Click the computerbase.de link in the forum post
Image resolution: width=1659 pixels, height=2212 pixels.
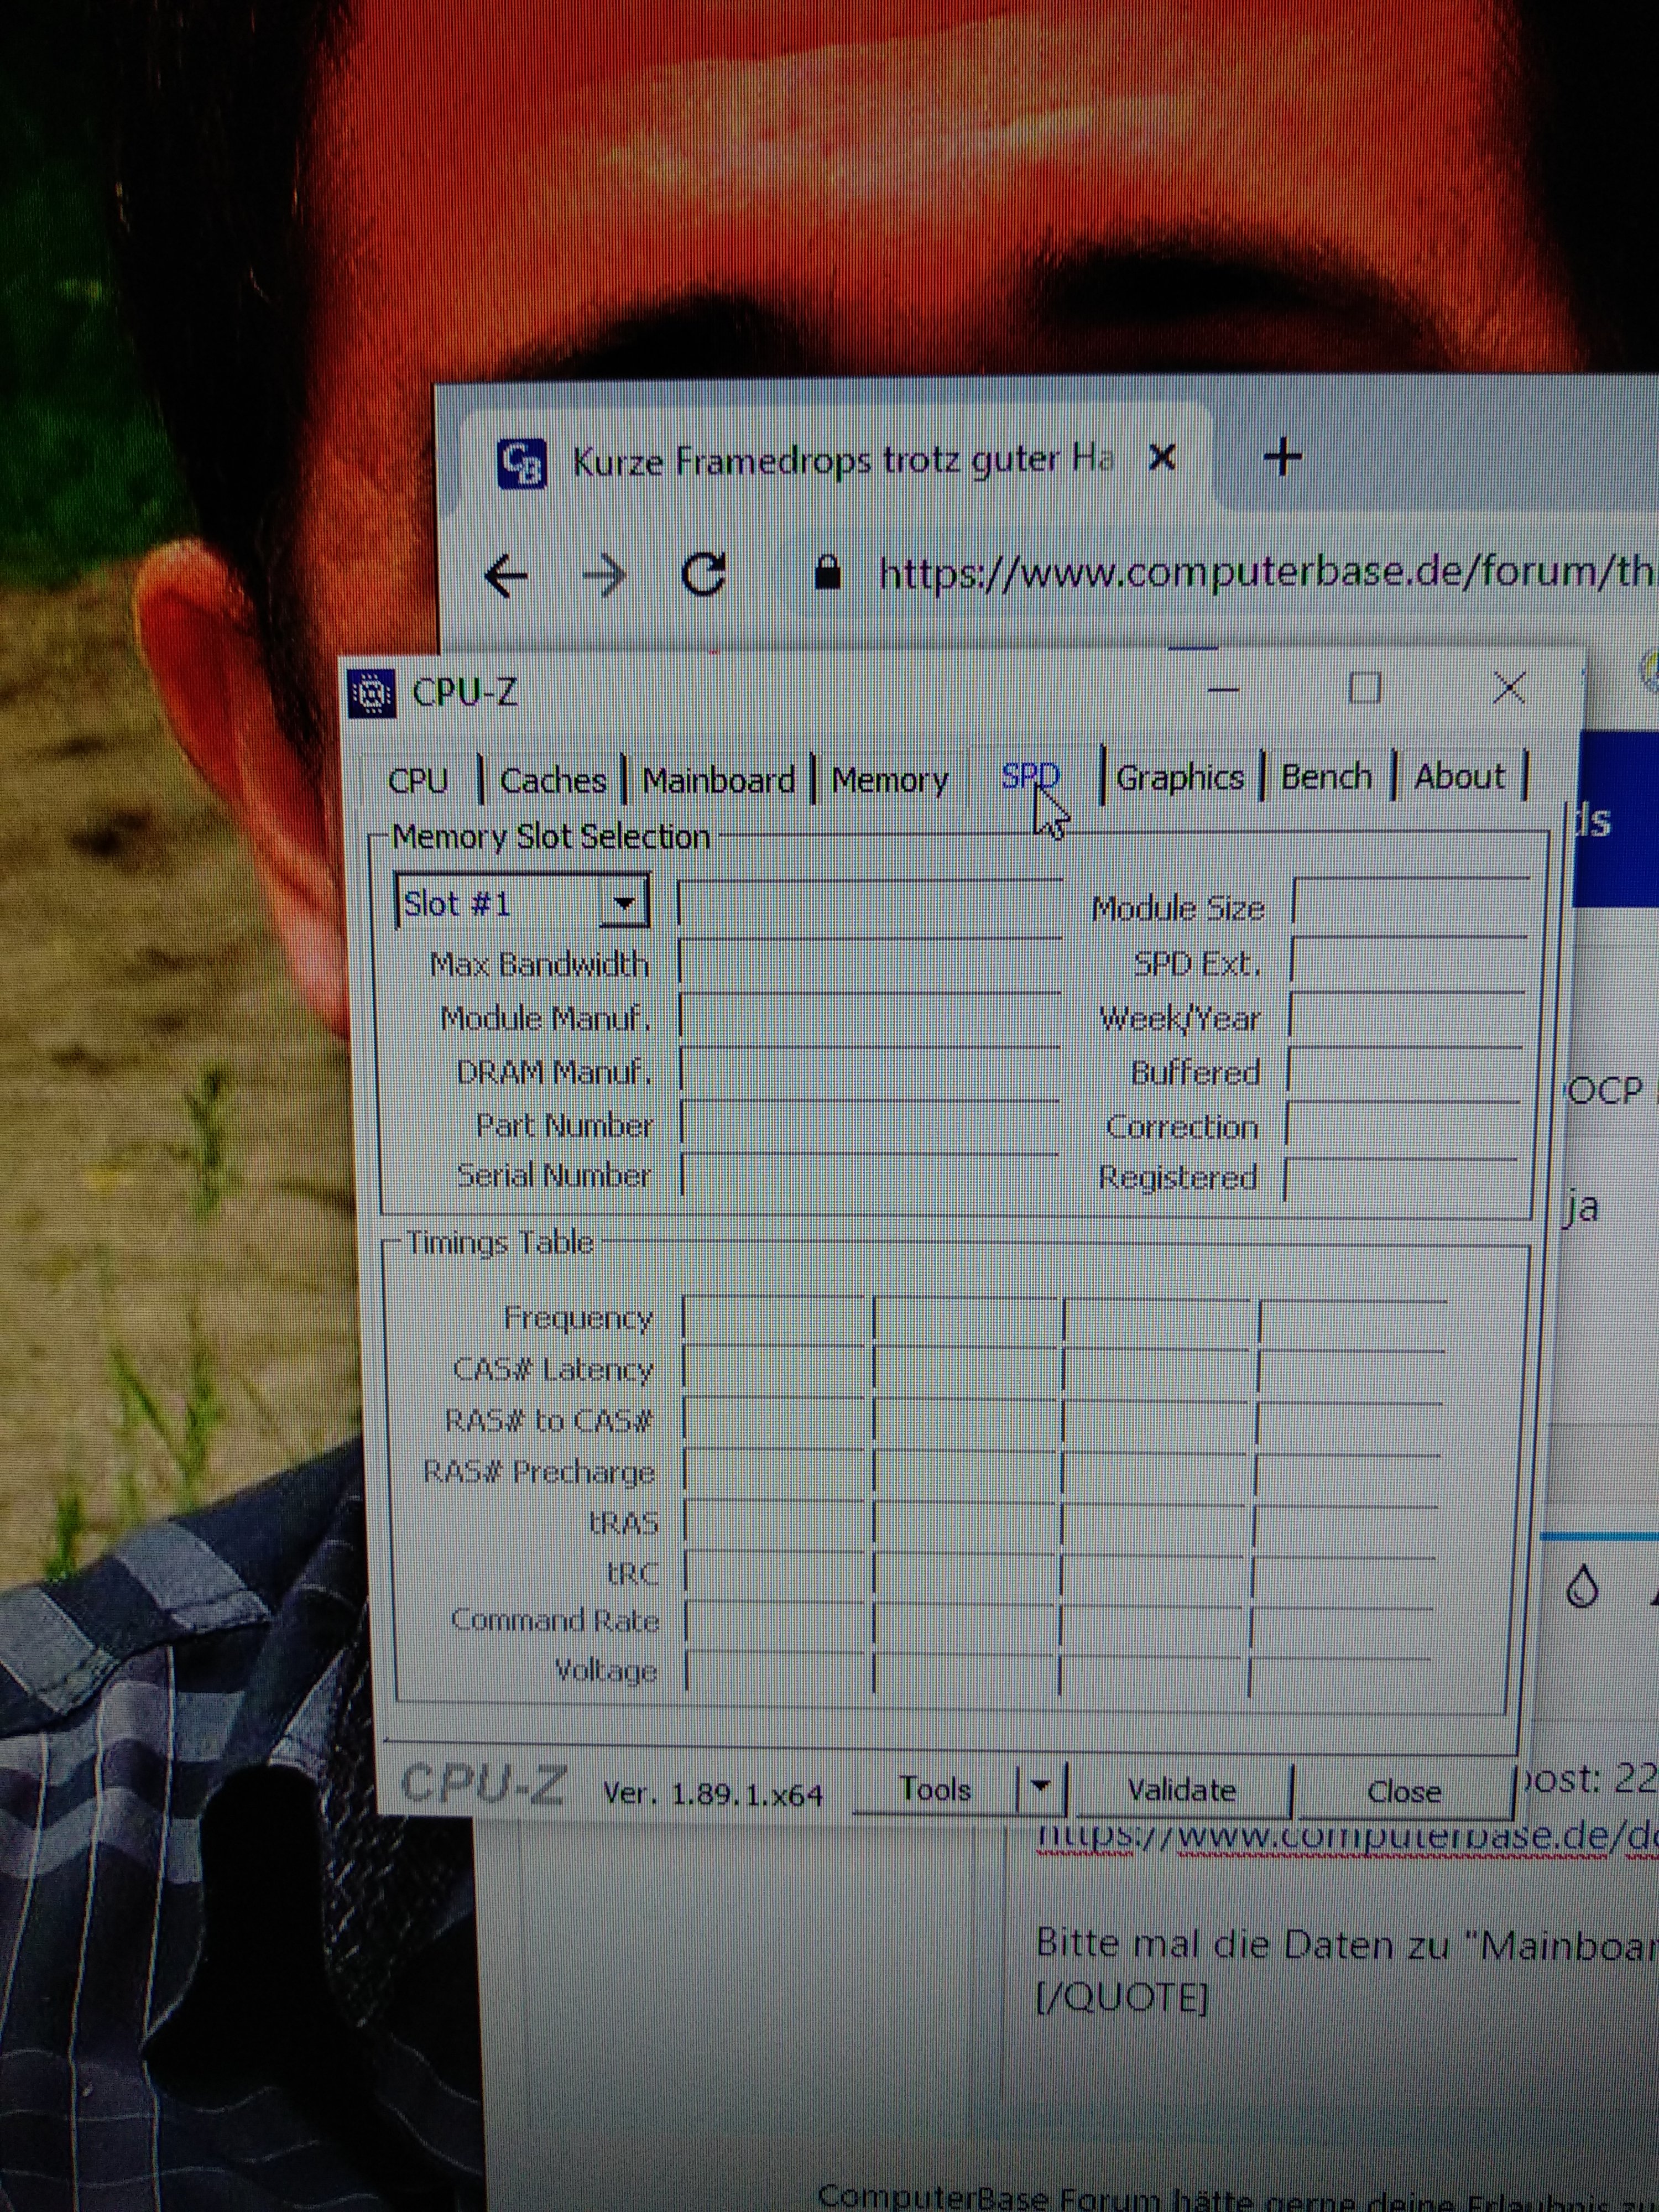tap(1347, 1838)
